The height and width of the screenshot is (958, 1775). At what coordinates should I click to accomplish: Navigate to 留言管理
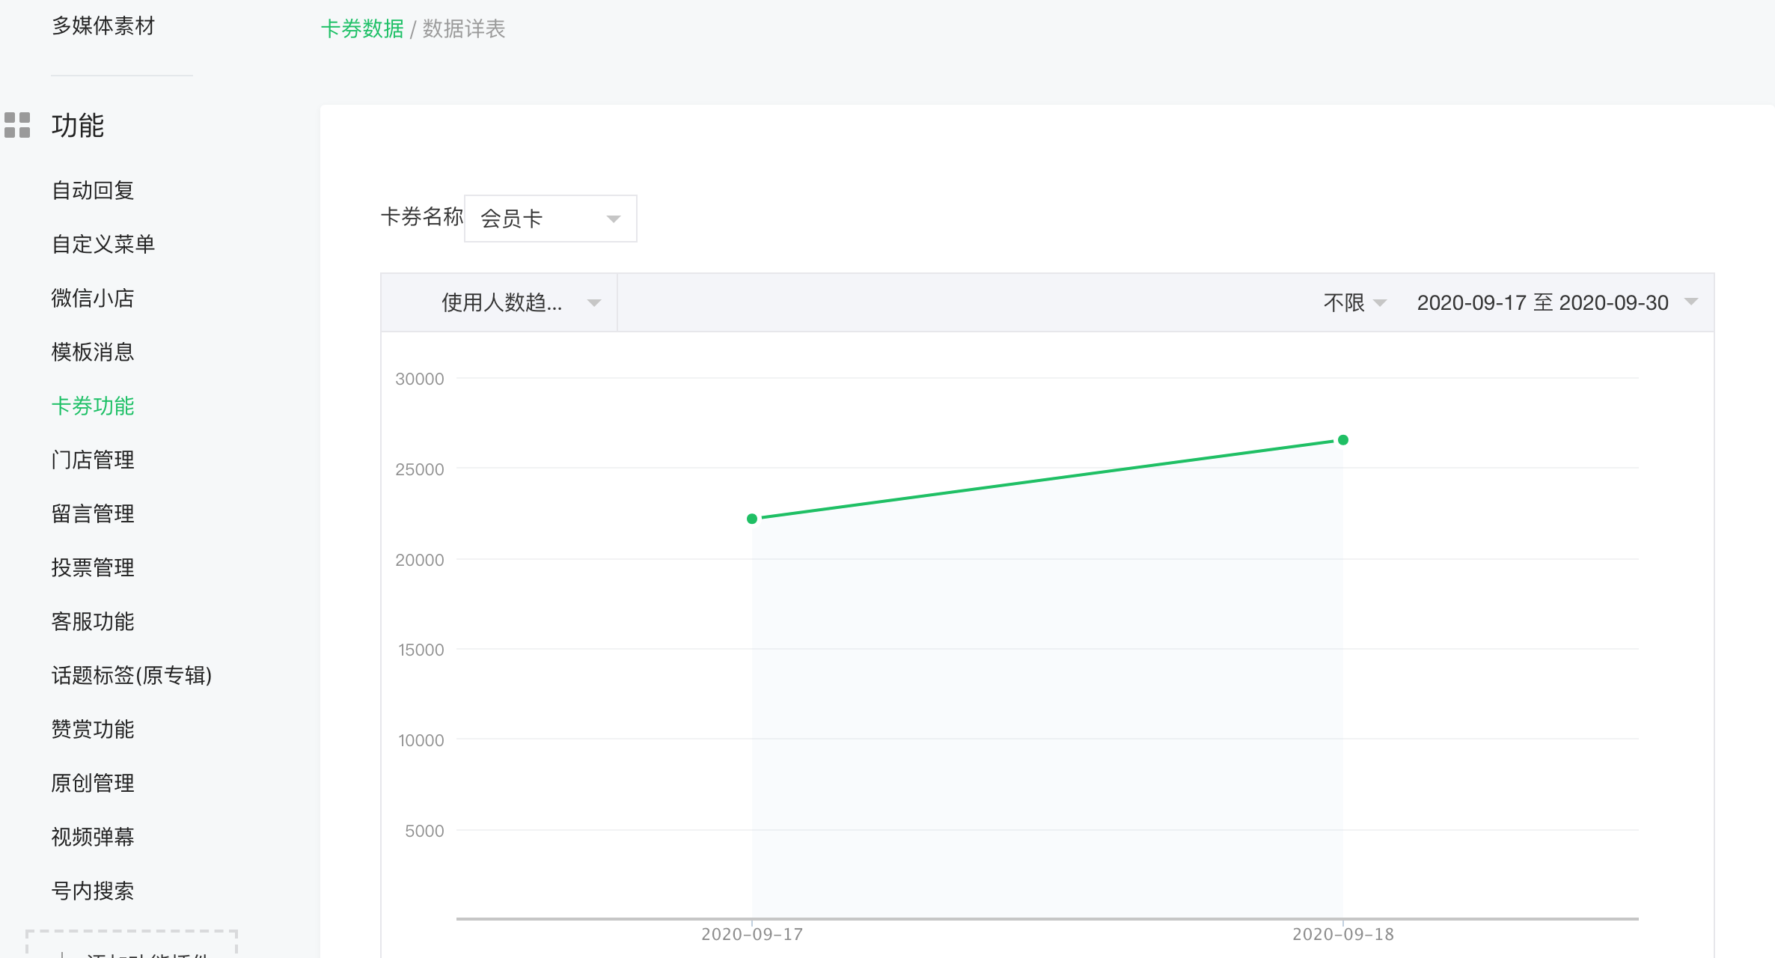(x=93, y=513)
